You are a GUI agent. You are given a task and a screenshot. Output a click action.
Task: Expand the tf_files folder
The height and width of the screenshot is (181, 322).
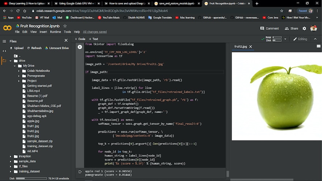coord(11,167)
